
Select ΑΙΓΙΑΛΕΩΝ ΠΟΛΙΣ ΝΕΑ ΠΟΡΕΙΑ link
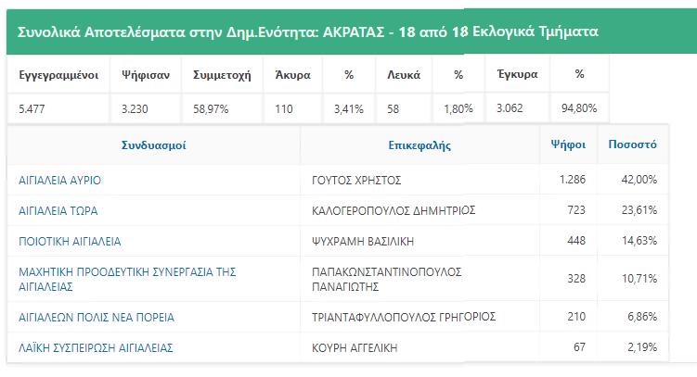click(97, 317)
